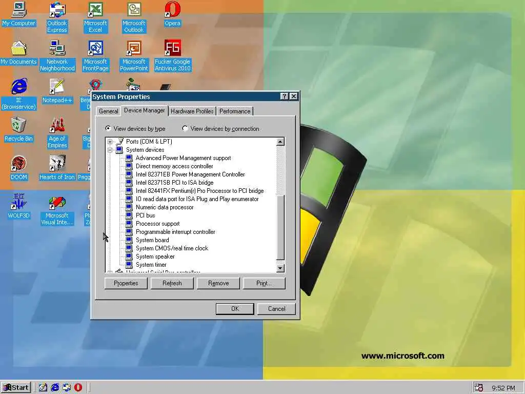Open the Fucker Google Antivirus 2010 shortcut

tap(172, 56)
